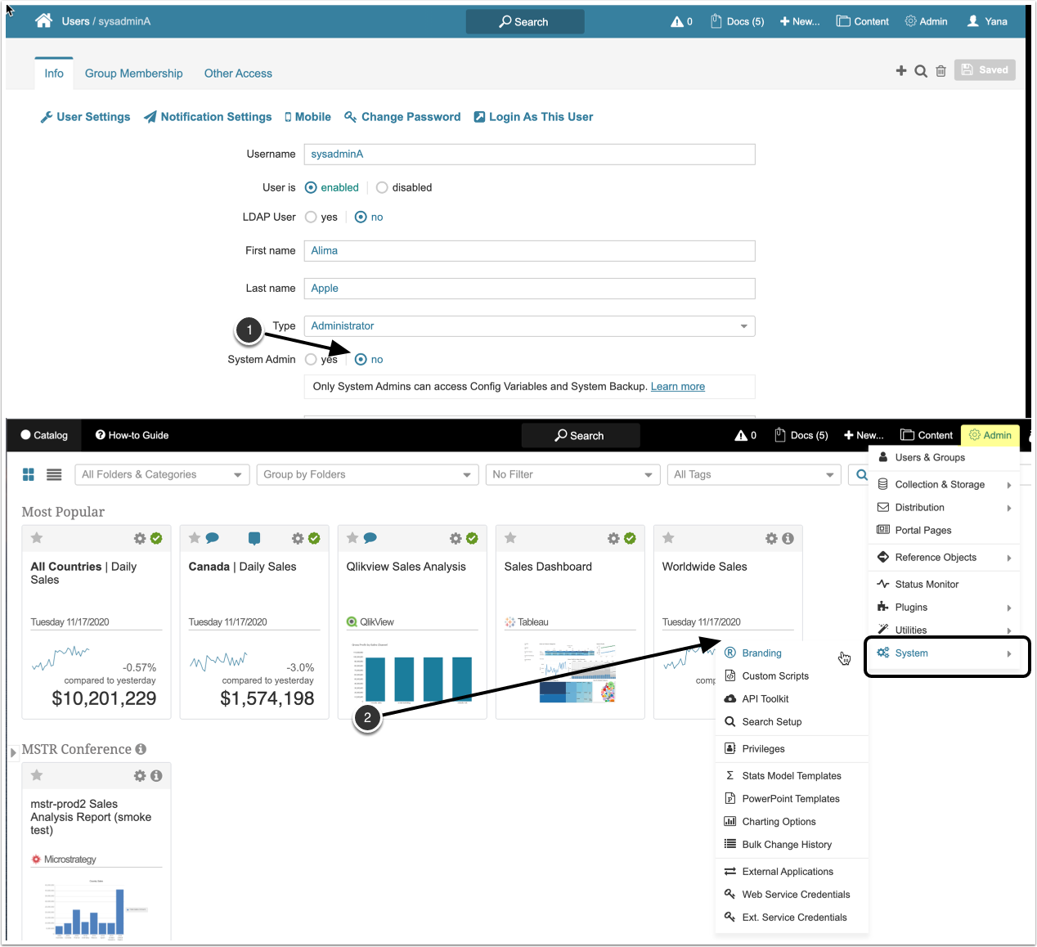Click info icon on Worldwide Sales tile
Screen dimensions: 1037x947
click(x=788, y=538)
